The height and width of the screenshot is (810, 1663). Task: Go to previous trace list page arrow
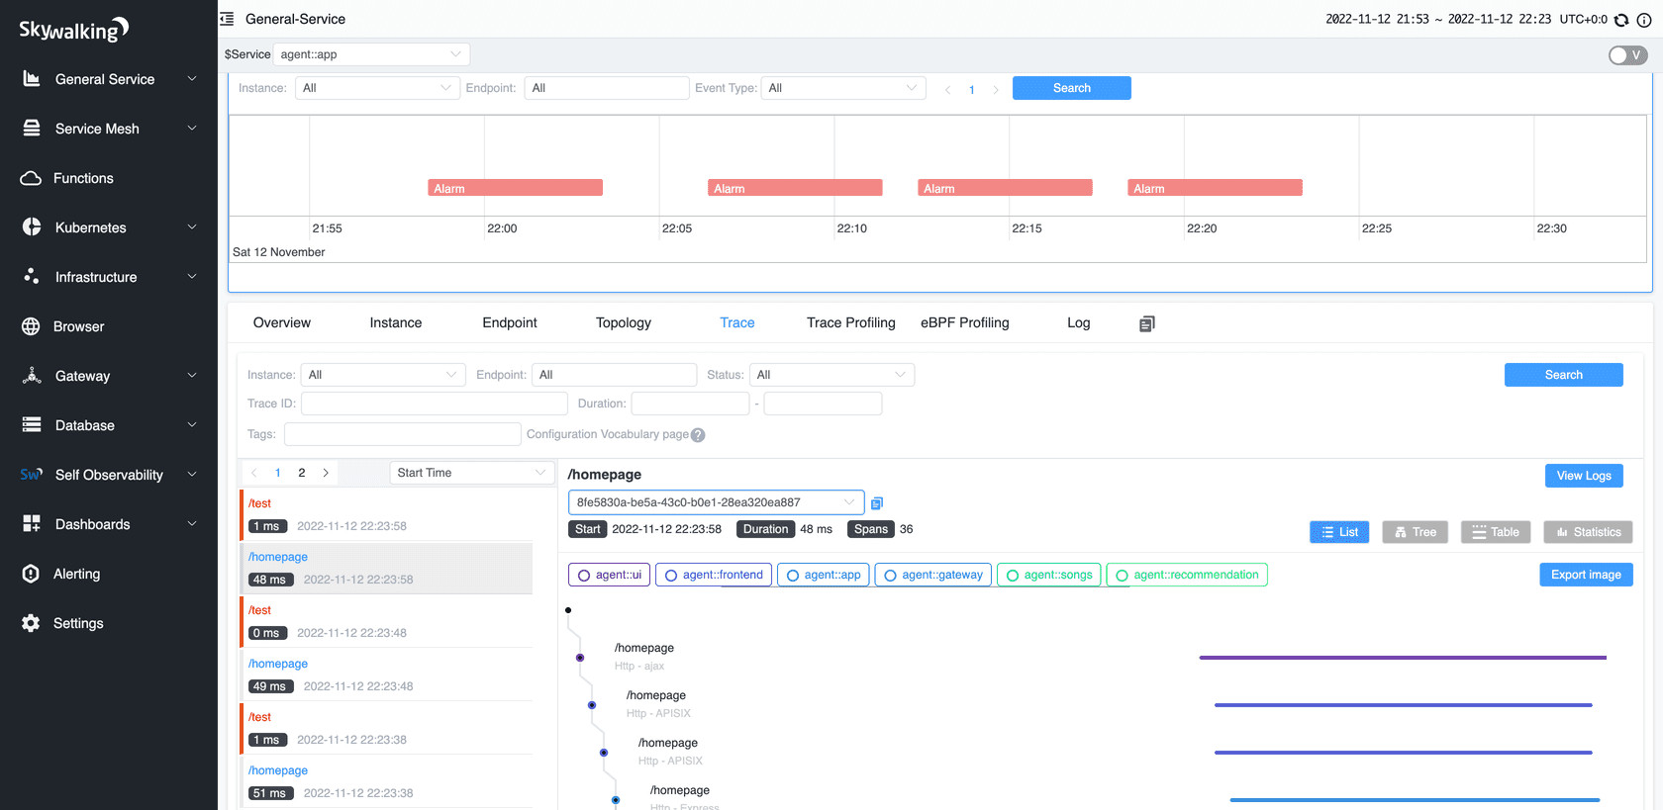click(x=254, y=473)
